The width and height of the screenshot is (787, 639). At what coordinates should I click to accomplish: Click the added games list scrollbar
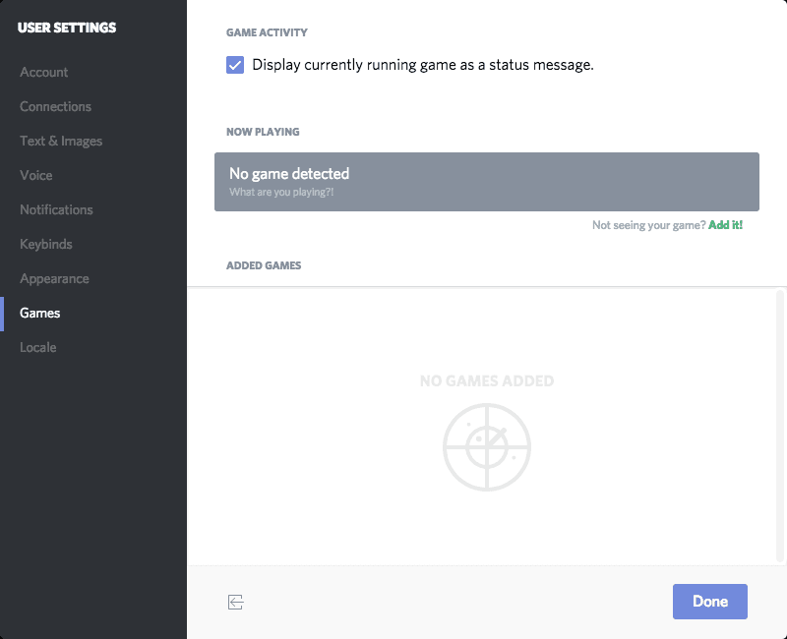tap(780, 426)
